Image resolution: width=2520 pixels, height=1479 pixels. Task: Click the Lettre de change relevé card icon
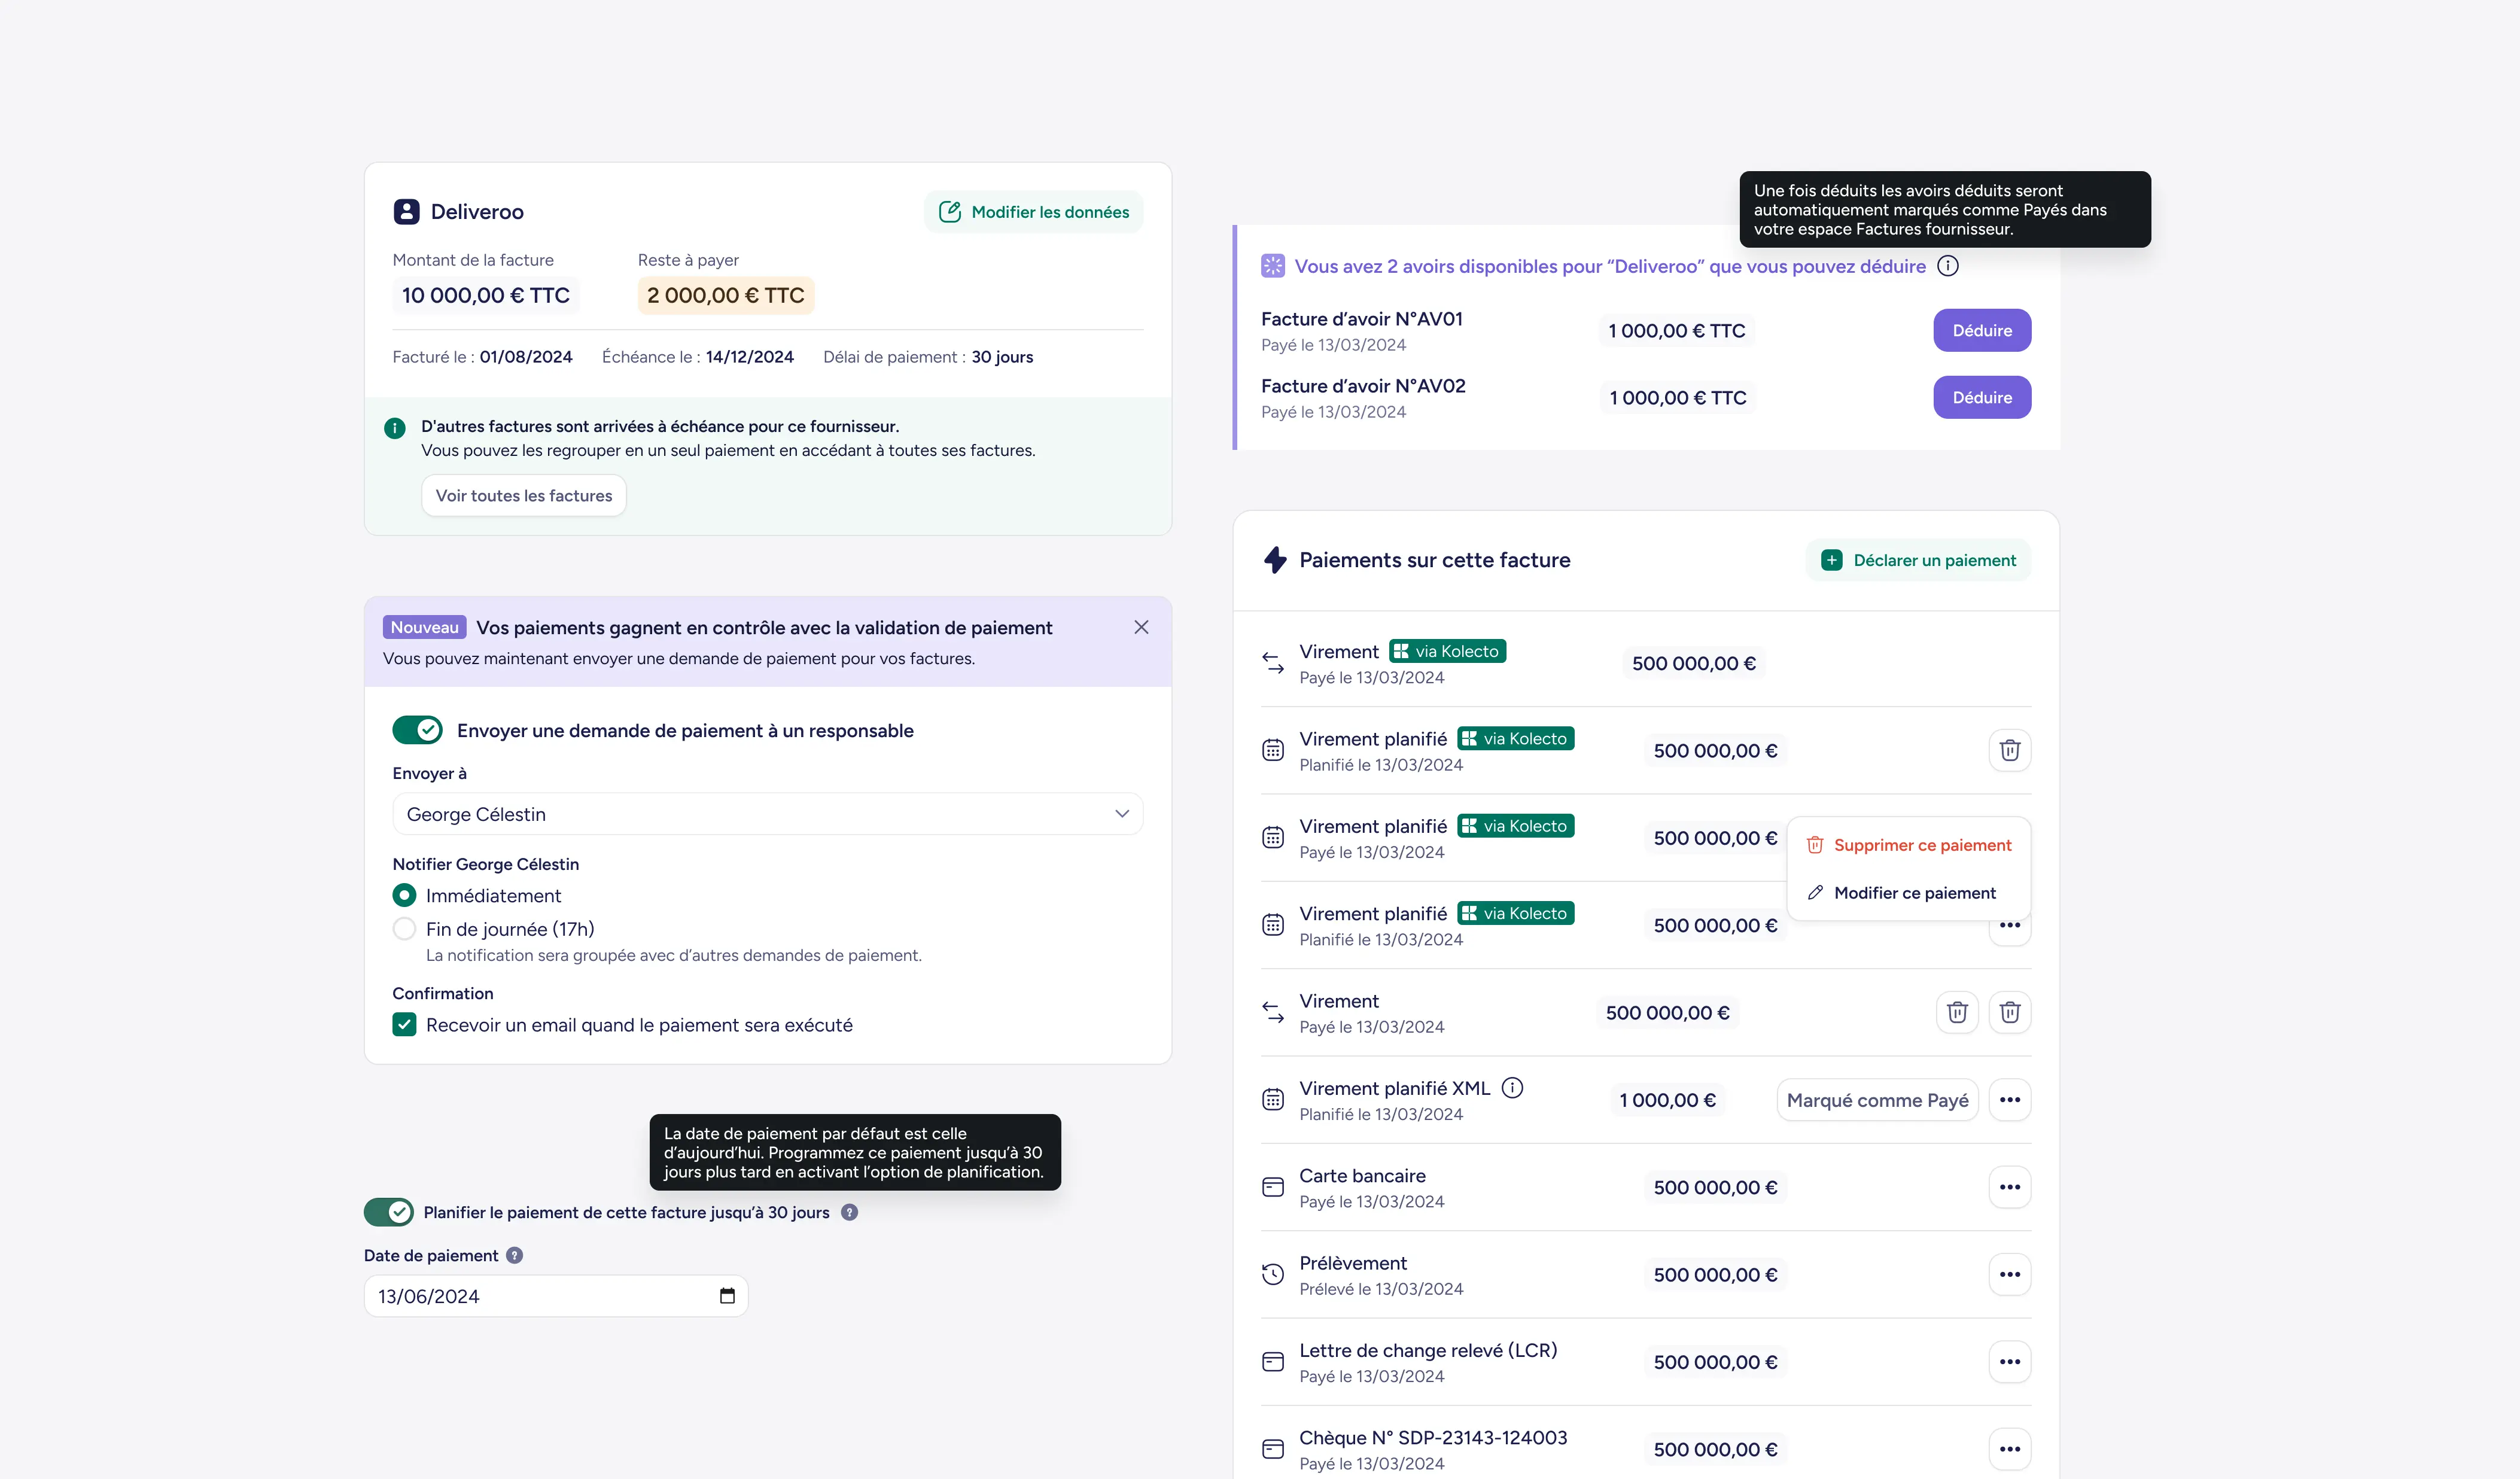pyautogui.click(x=1272, y=1362)
